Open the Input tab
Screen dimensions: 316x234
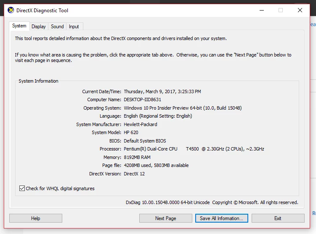coord(74,27)
